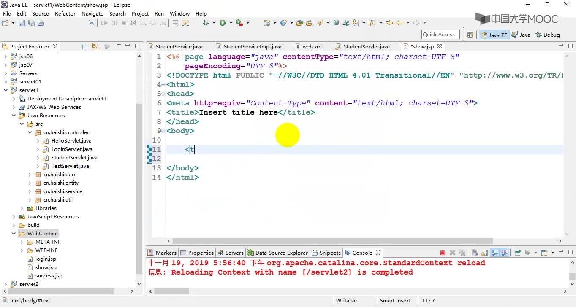Click the Open Perspective icon
Screen dimensions: 576x307
pyautogui.click(x=470, y=35)
